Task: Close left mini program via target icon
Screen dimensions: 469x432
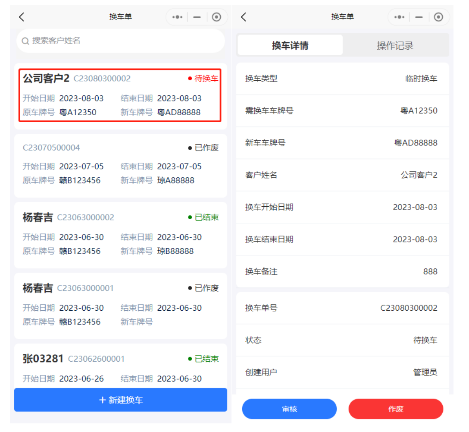Action: coord(216,17)
